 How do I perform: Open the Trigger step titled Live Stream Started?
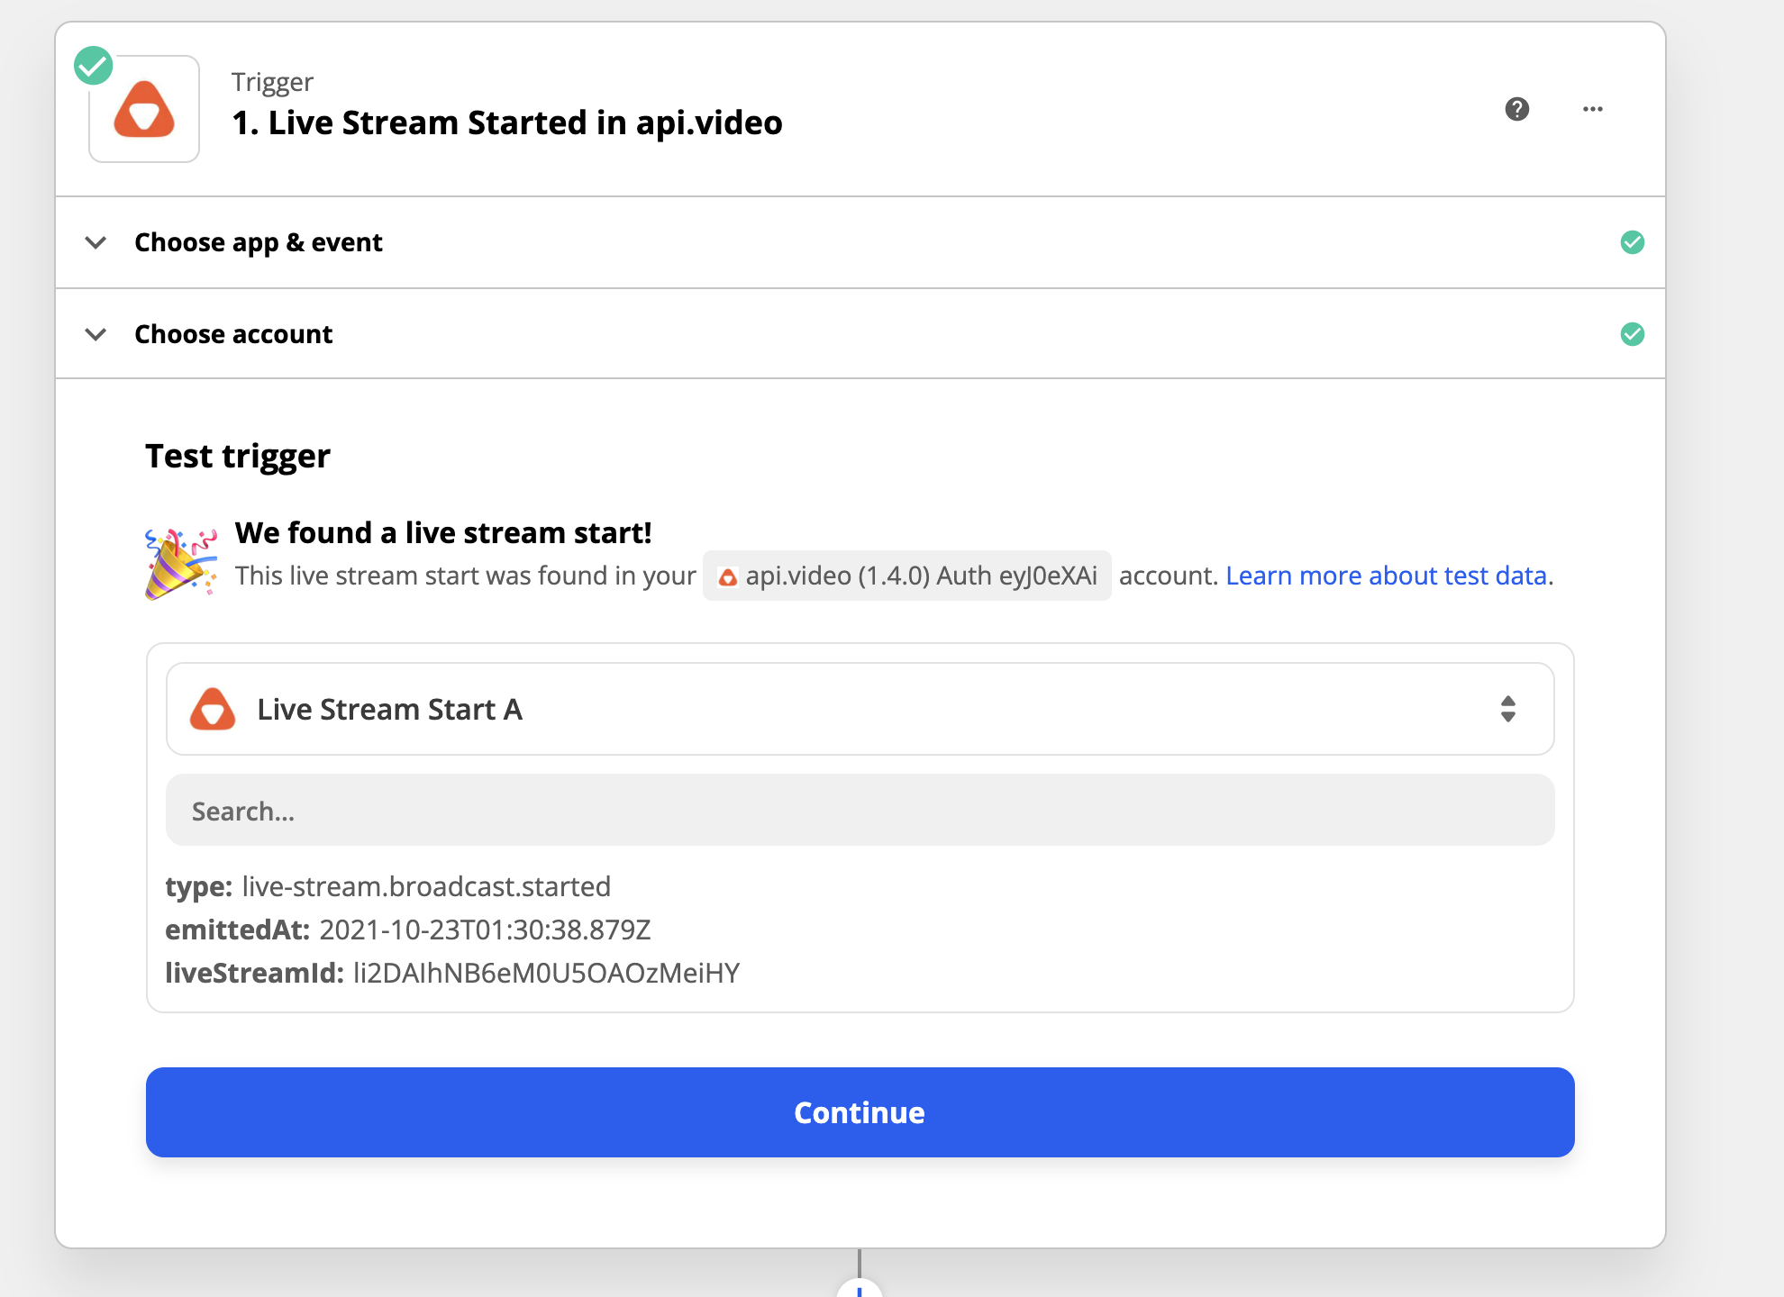coord(506,122)
